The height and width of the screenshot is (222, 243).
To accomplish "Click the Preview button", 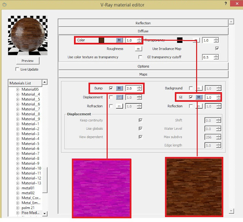I will (x=28, y=61).
